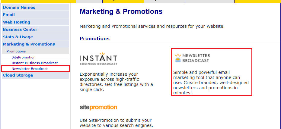This screenshot has width=281, height=129.
Task: Select the Promotions submenu item
Action: click(x=35, y=51)
